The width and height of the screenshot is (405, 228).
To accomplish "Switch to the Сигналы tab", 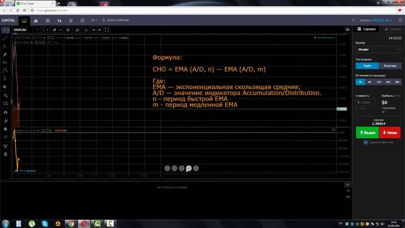I will [x=392, y=29].
